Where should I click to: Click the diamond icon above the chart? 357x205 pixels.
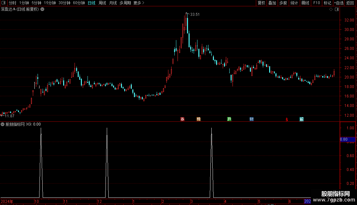click(x=331, y=9)
